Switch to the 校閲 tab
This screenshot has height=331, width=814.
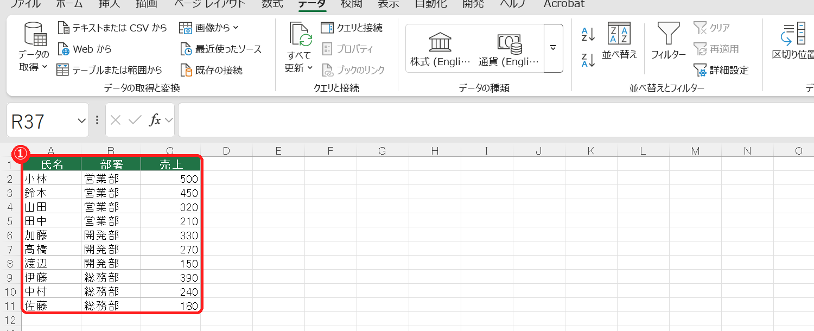click(352, 4)
